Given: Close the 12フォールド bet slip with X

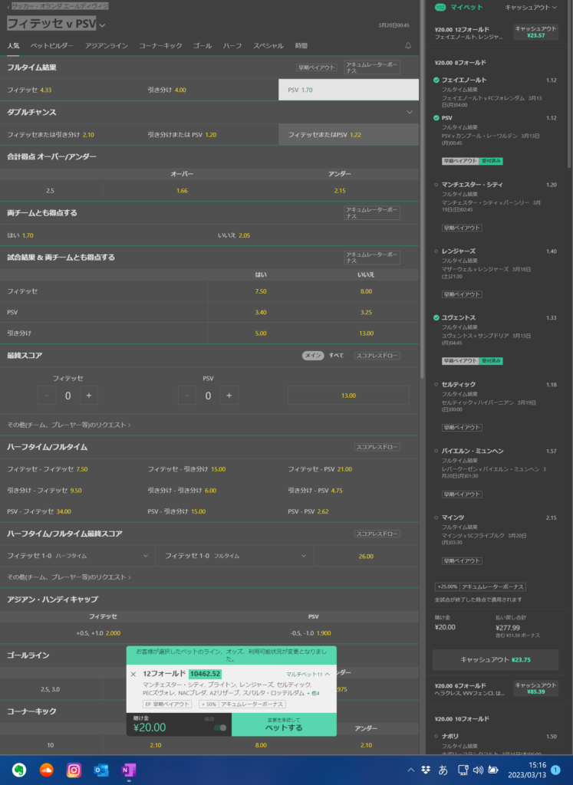Looking at the screenshot, I should coord(133,674).
